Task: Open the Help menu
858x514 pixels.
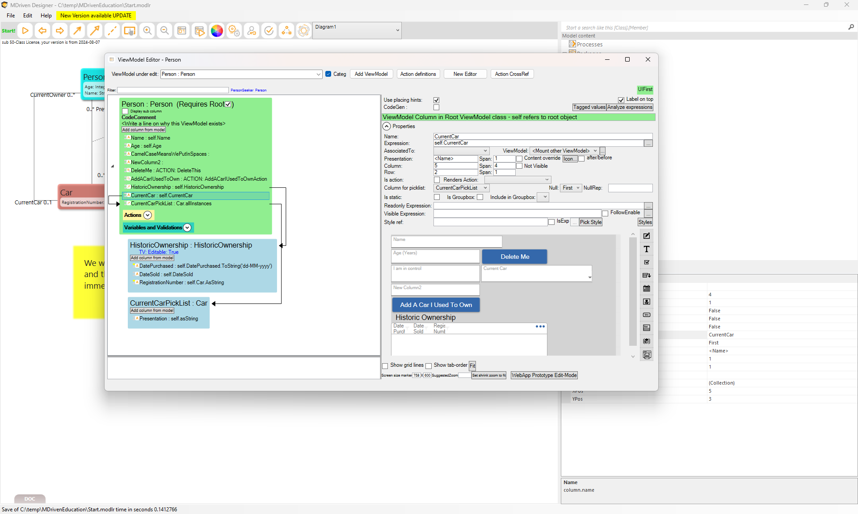Action: pos(46,16)
